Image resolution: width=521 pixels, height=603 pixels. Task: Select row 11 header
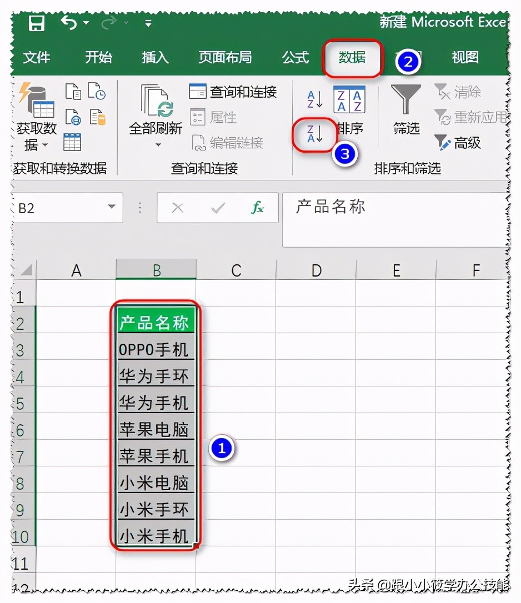tap(24, 560)
